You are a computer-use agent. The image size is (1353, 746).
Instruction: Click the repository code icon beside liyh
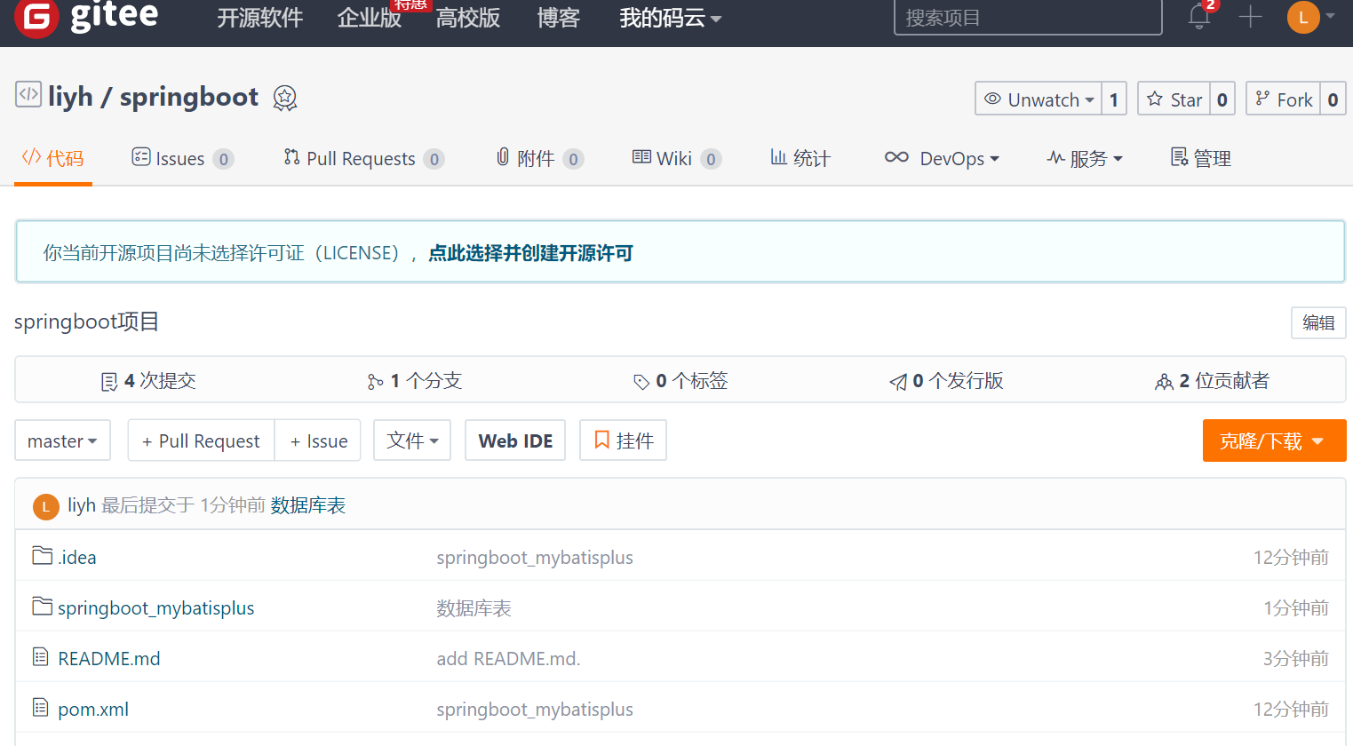(x=28, y=94)
